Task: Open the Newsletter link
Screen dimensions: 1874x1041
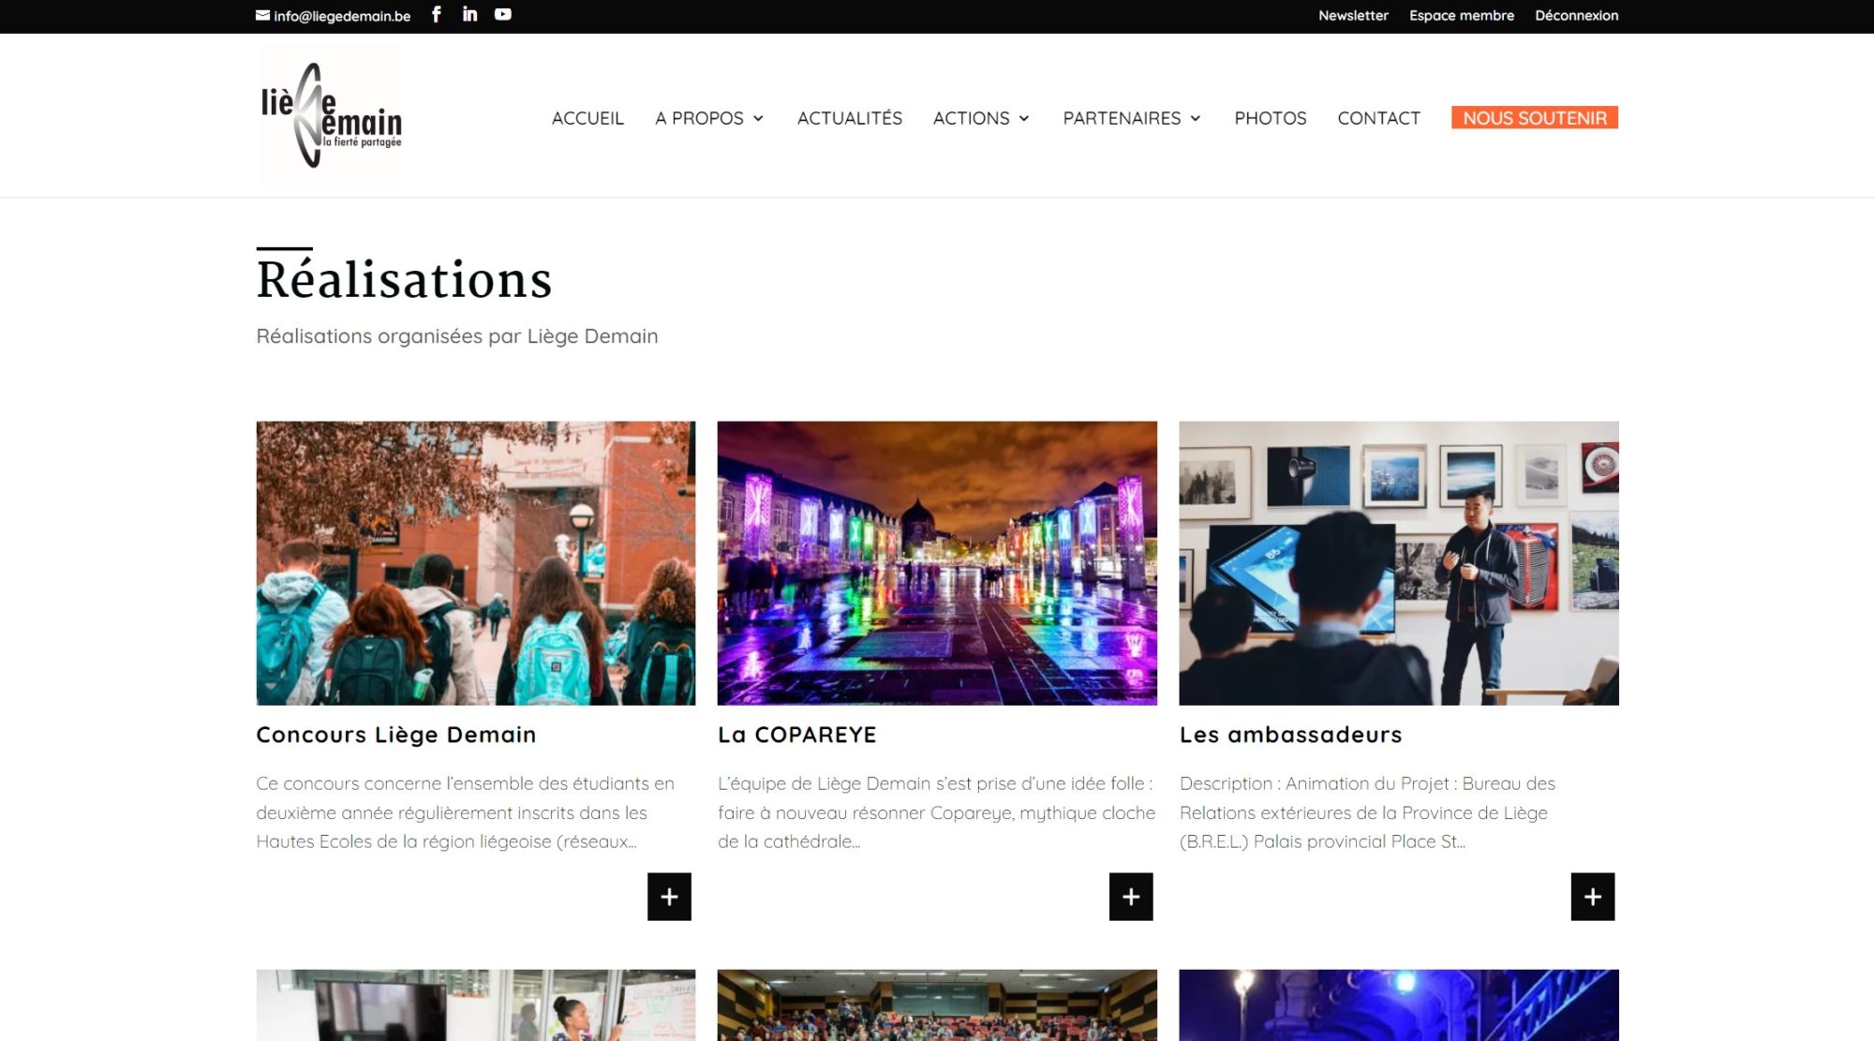Action: 1353,15
